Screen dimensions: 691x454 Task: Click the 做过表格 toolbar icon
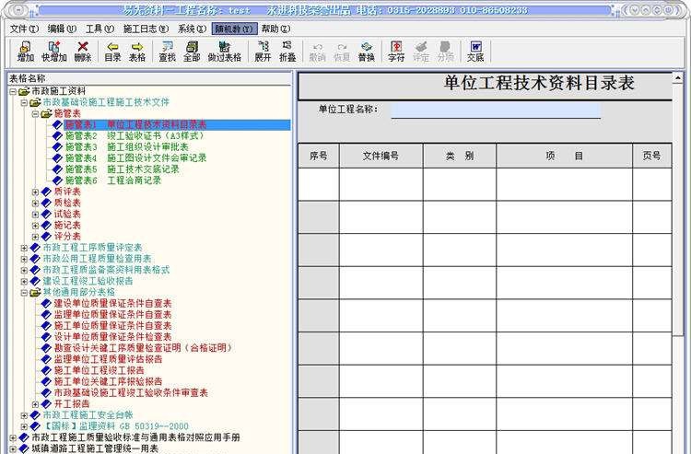click(x=225, y=51)
